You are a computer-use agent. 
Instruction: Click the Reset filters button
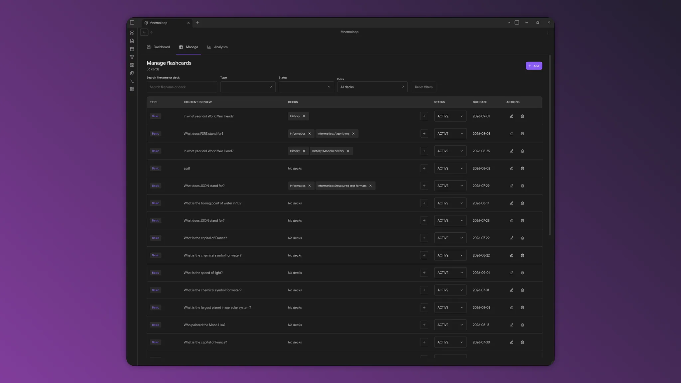click(x=424, y=87)
